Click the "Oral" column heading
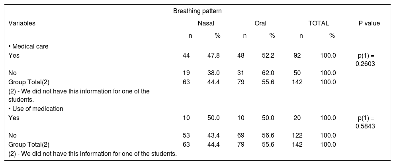This screenshot has width=395, height=165. (x=260, y=23)
